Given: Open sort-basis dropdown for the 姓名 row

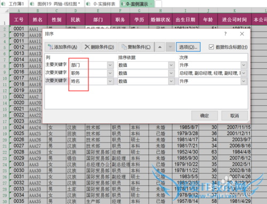Looking at the screenshot, I should [171, 81].
